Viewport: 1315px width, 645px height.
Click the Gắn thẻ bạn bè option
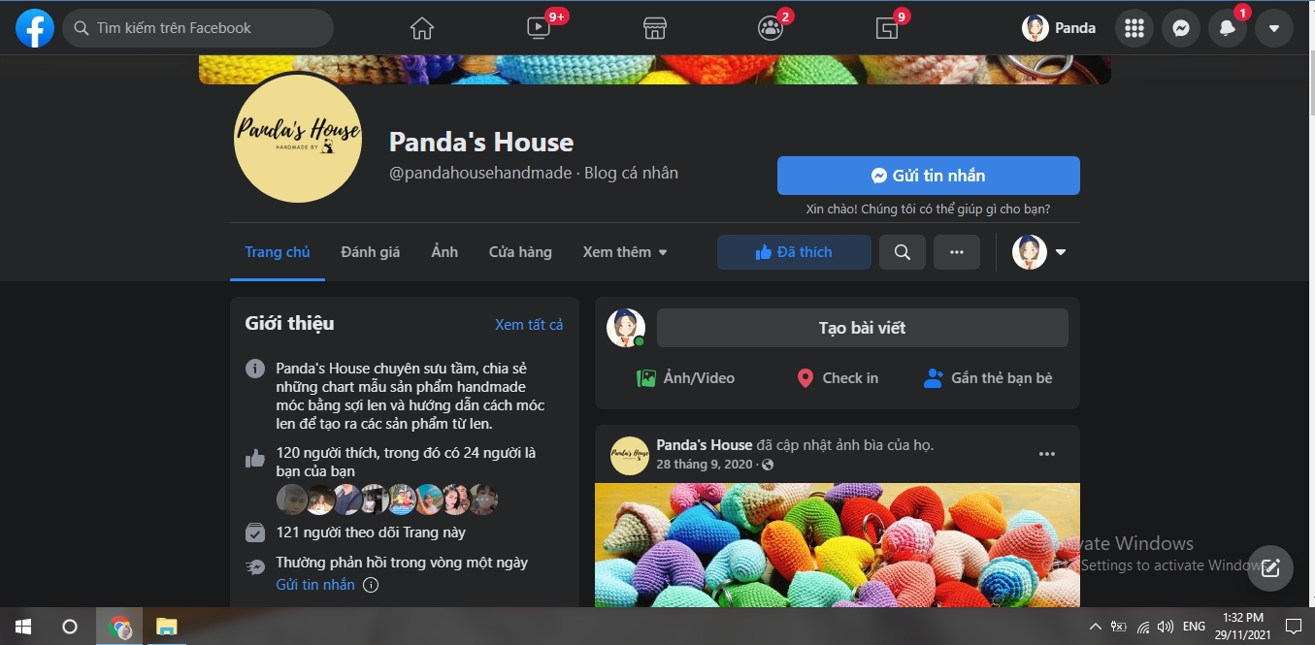click(988, 378)
